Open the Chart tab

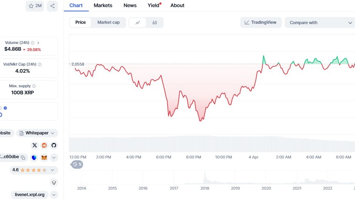coord(76,5)
